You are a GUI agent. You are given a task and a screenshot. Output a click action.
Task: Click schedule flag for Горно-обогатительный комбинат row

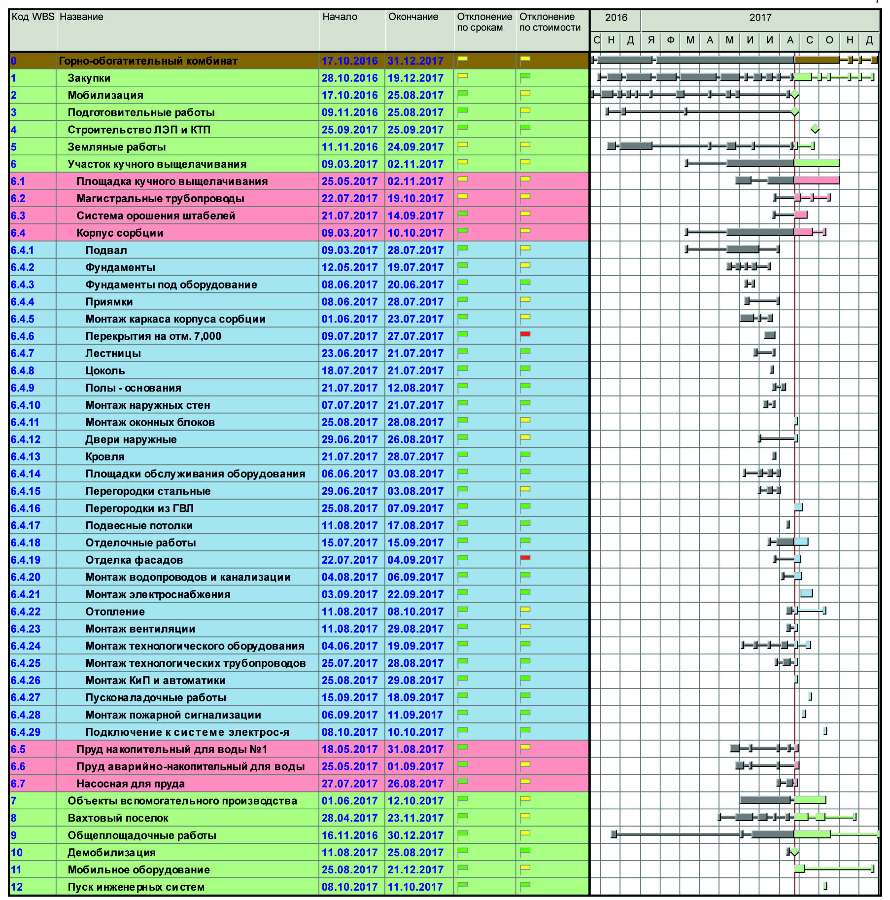click(x=462, y=60)
